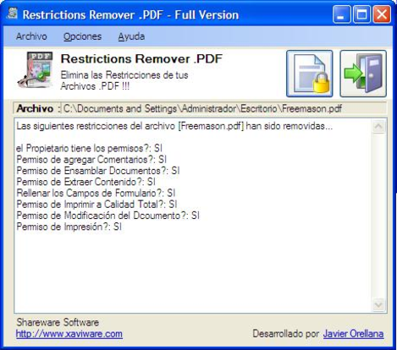
Task: Open the Ayuda menu
Action: pyautogui.click(x=131, y=36)
